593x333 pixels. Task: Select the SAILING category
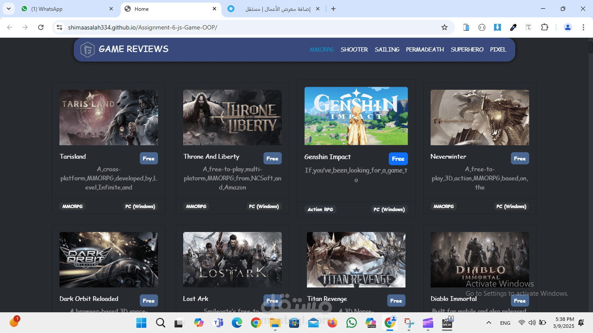(x=387, y=49)
